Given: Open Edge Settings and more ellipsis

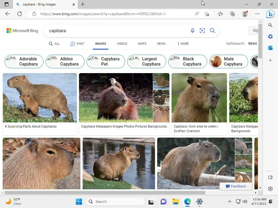Looking at the screenshot, I should coord(257,14).
